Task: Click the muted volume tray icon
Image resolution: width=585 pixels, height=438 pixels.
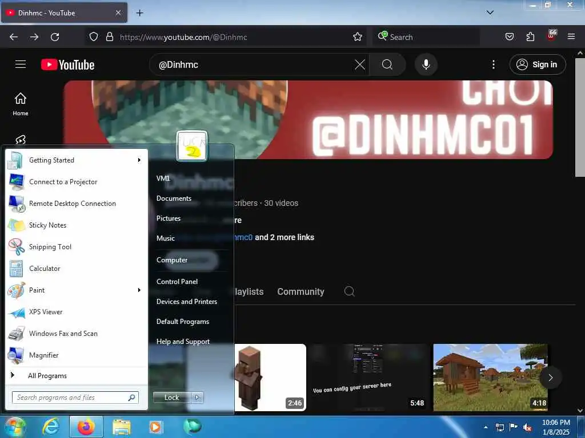Action: (527, 427)
